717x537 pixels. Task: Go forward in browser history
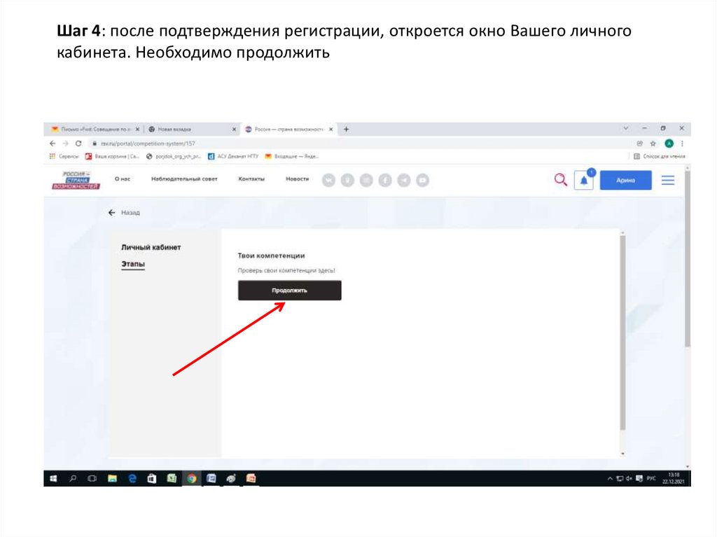point(65,144)
